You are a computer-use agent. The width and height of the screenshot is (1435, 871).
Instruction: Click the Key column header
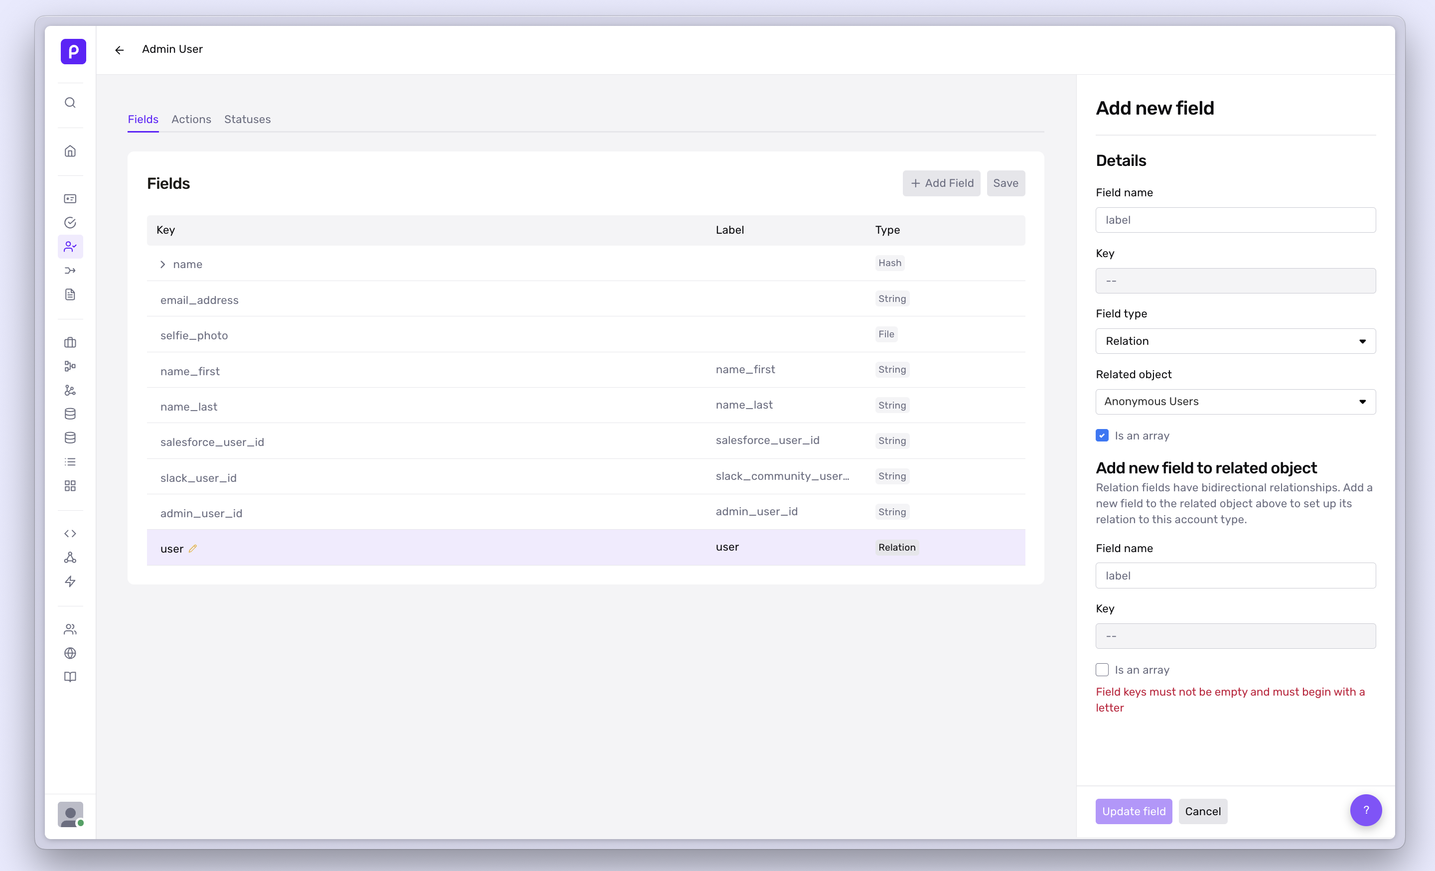coord(165,230)
